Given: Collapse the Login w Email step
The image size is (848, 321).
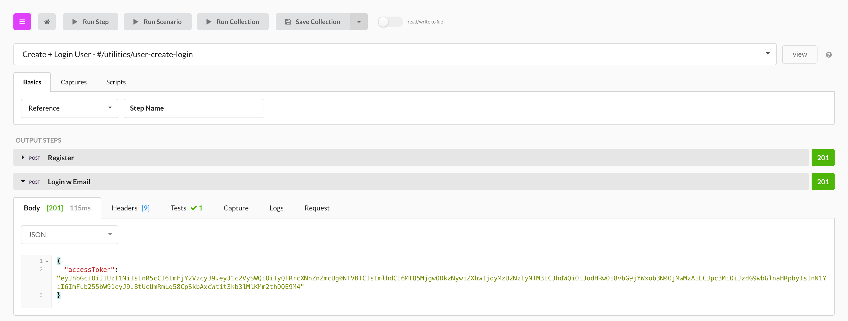Looking at the screenshot, I should [x=23, y=181].
